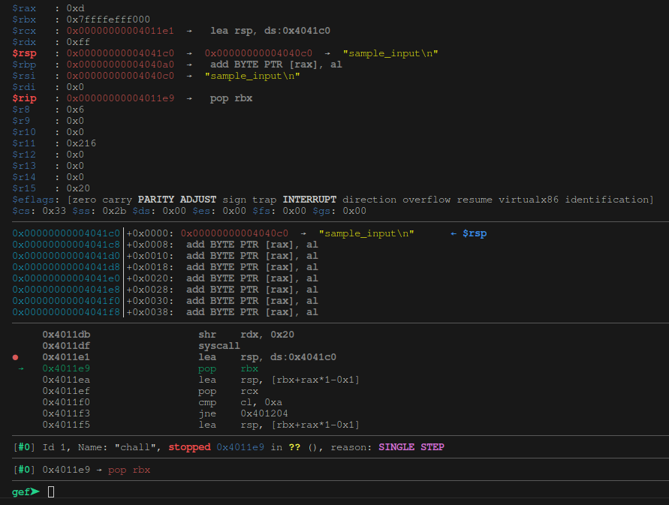Image resolution: width=669 pixels, height=505 pixels.
Task: Click the ADJUST flag in eflags
Action: tap(198, 200)
